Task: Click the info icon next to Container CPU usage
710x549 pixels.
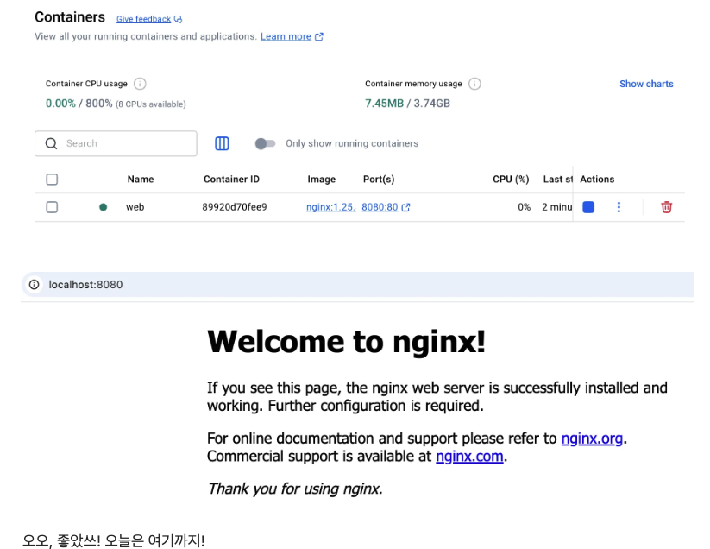Action: [x=140, y=84]
